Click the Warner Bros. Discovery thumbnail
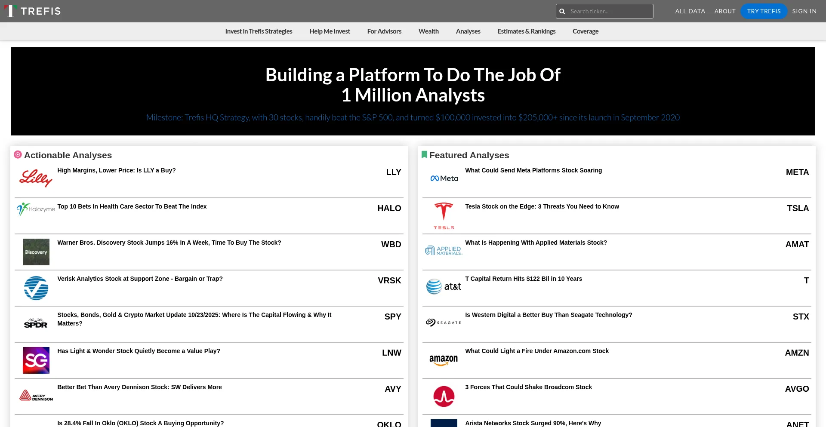This screenshot has height=427, width=826. (x=36, y=252)
